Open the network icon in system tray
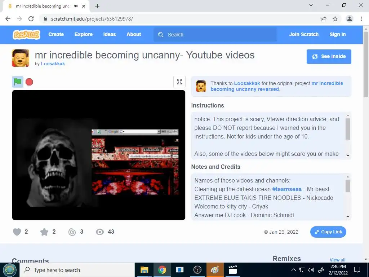This screenshot has height=277, width=369. [302, 270]
